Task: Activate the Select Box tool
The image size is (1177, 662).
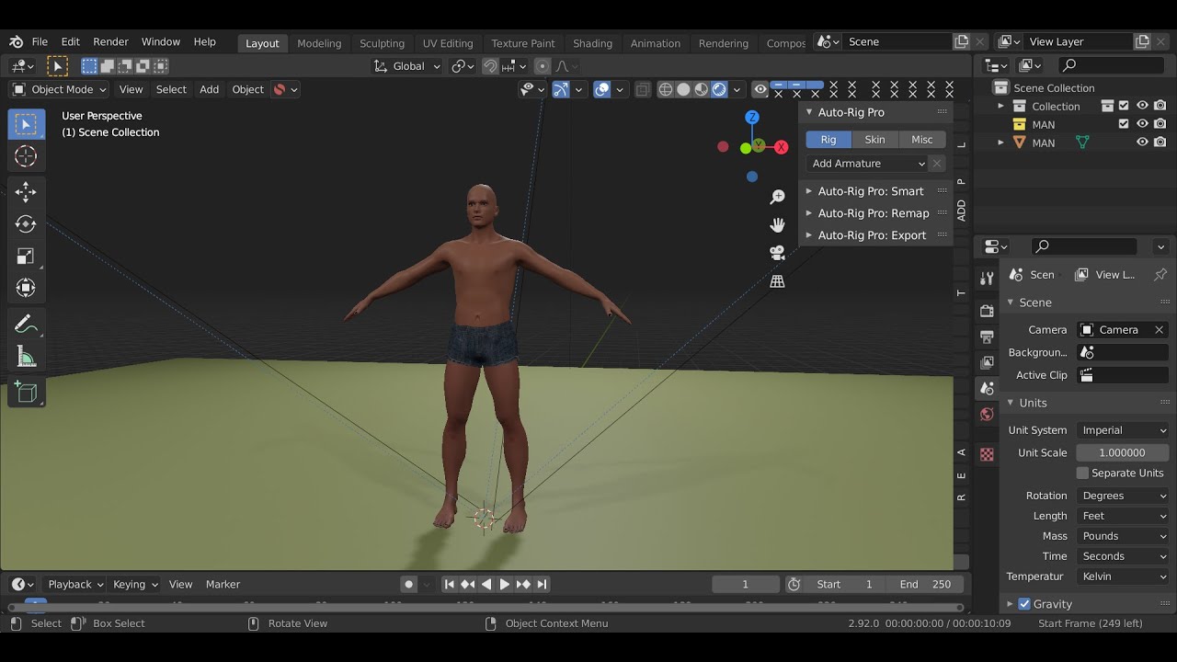Action: point(26,124)
